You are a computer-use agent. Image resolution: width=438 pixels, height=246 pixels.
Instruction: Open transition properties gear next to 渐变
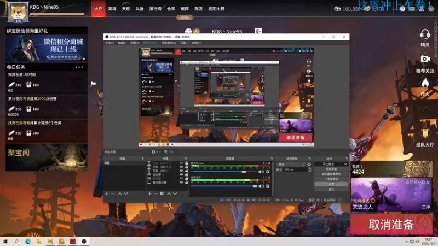(309, 165)
